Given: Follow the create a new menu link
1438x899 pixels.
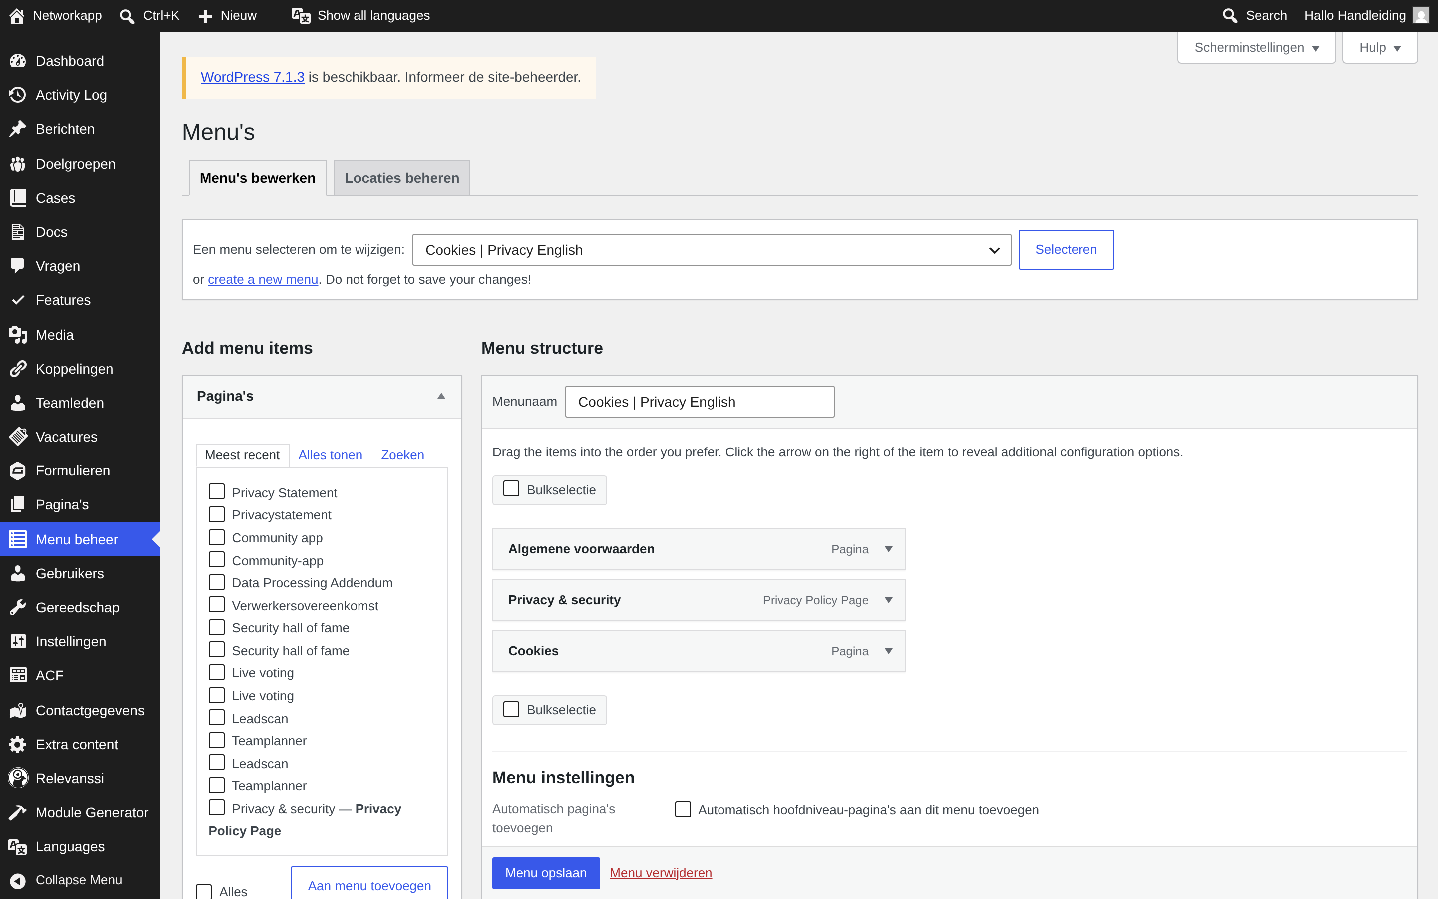Looking at the screenshot, I should [263, 280].
